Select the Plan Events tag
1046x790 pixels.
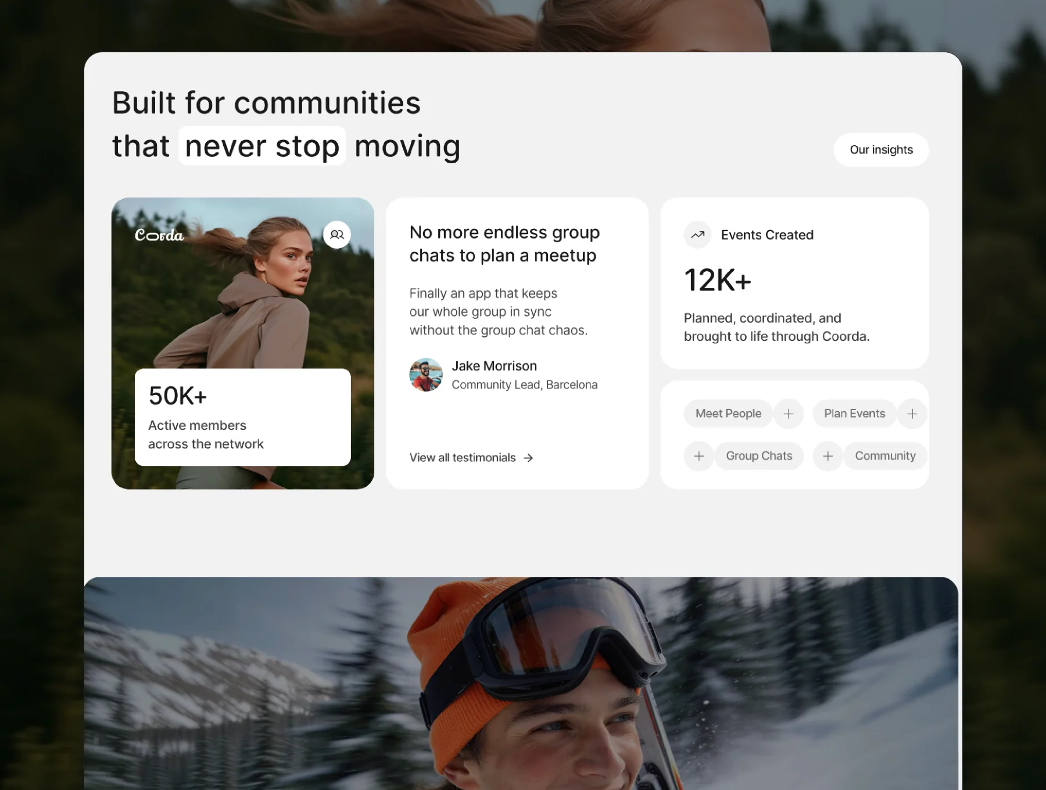tap(854, 414)
